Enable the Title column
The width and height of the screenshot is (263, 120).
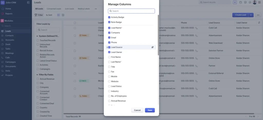pyautogui.click(x=109, y=67)
